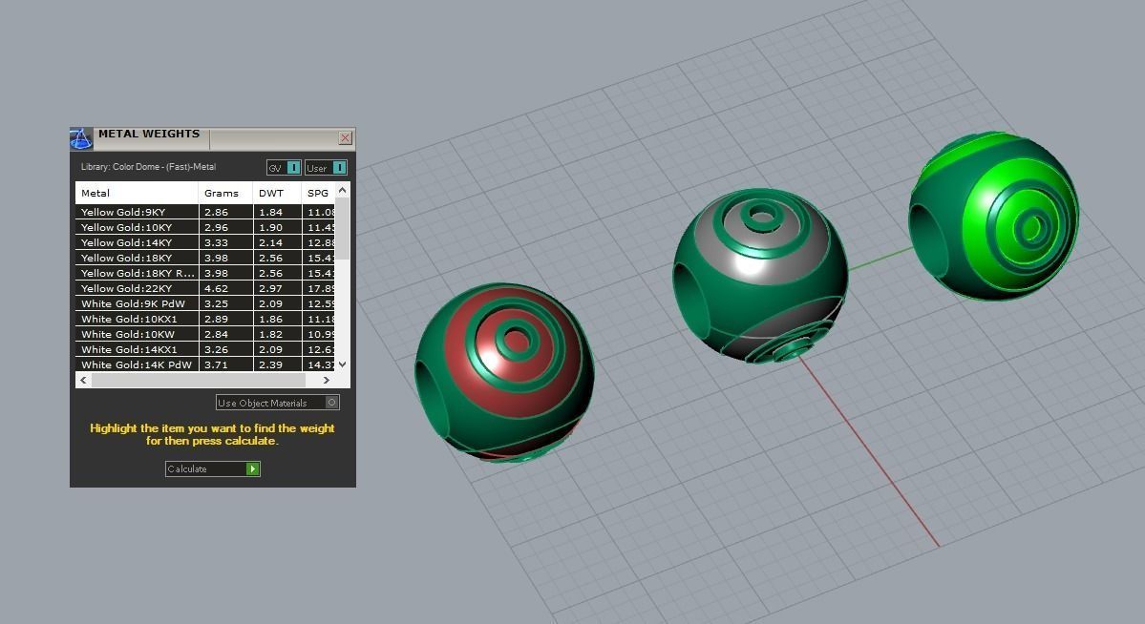Click the Metal Weights scale icon
Screen dimensions: 1145x624
click(x=81, y=138)
